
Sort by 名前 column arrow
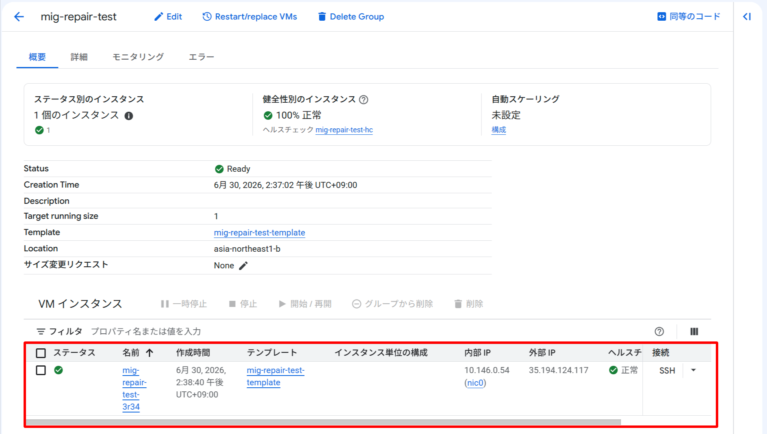click(149, 353)
